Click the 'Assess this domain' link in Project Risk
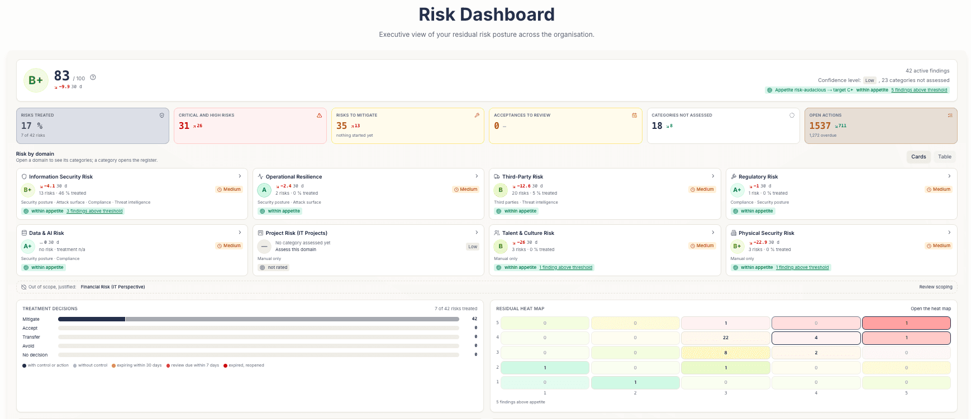Image resolution: width=971 pixels, height=419 pixels. pyautogui.click(x=296, y=250)
